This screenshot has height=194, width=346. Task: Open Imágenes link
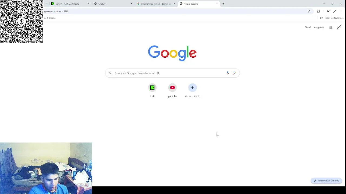tap(319, 27)
